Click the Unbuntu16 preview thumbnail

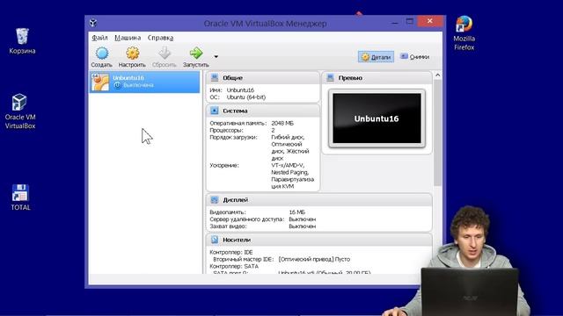coord(377,118)
